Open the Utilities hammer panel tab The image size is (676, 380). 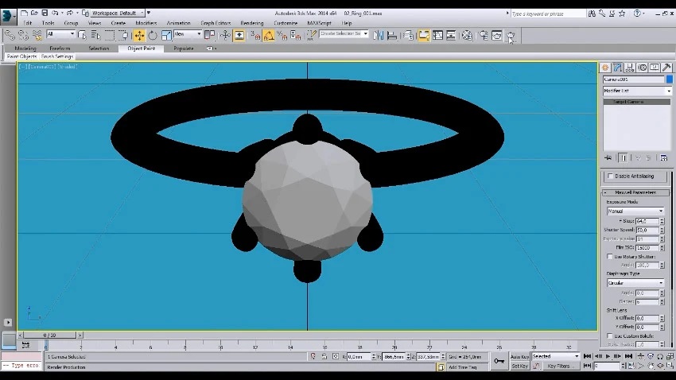[666, 68]
